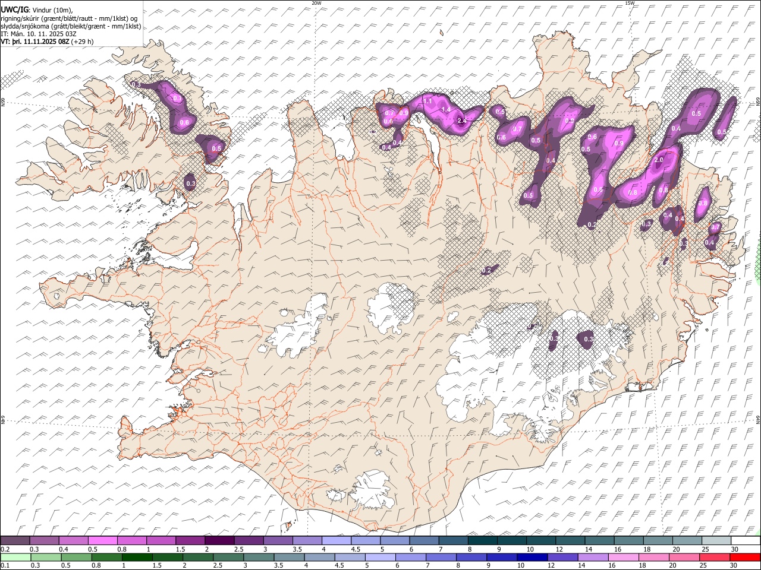761x570 pixels.
Task: Pick bottom-row dark green swatch between 1 and 1.5
Action: coord(137,557)
